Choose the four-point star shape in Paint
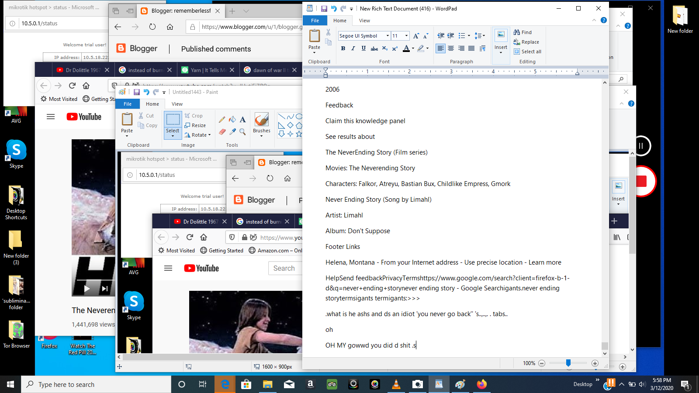699x393 pixels. pyautogui.click(x=290, y=134)
